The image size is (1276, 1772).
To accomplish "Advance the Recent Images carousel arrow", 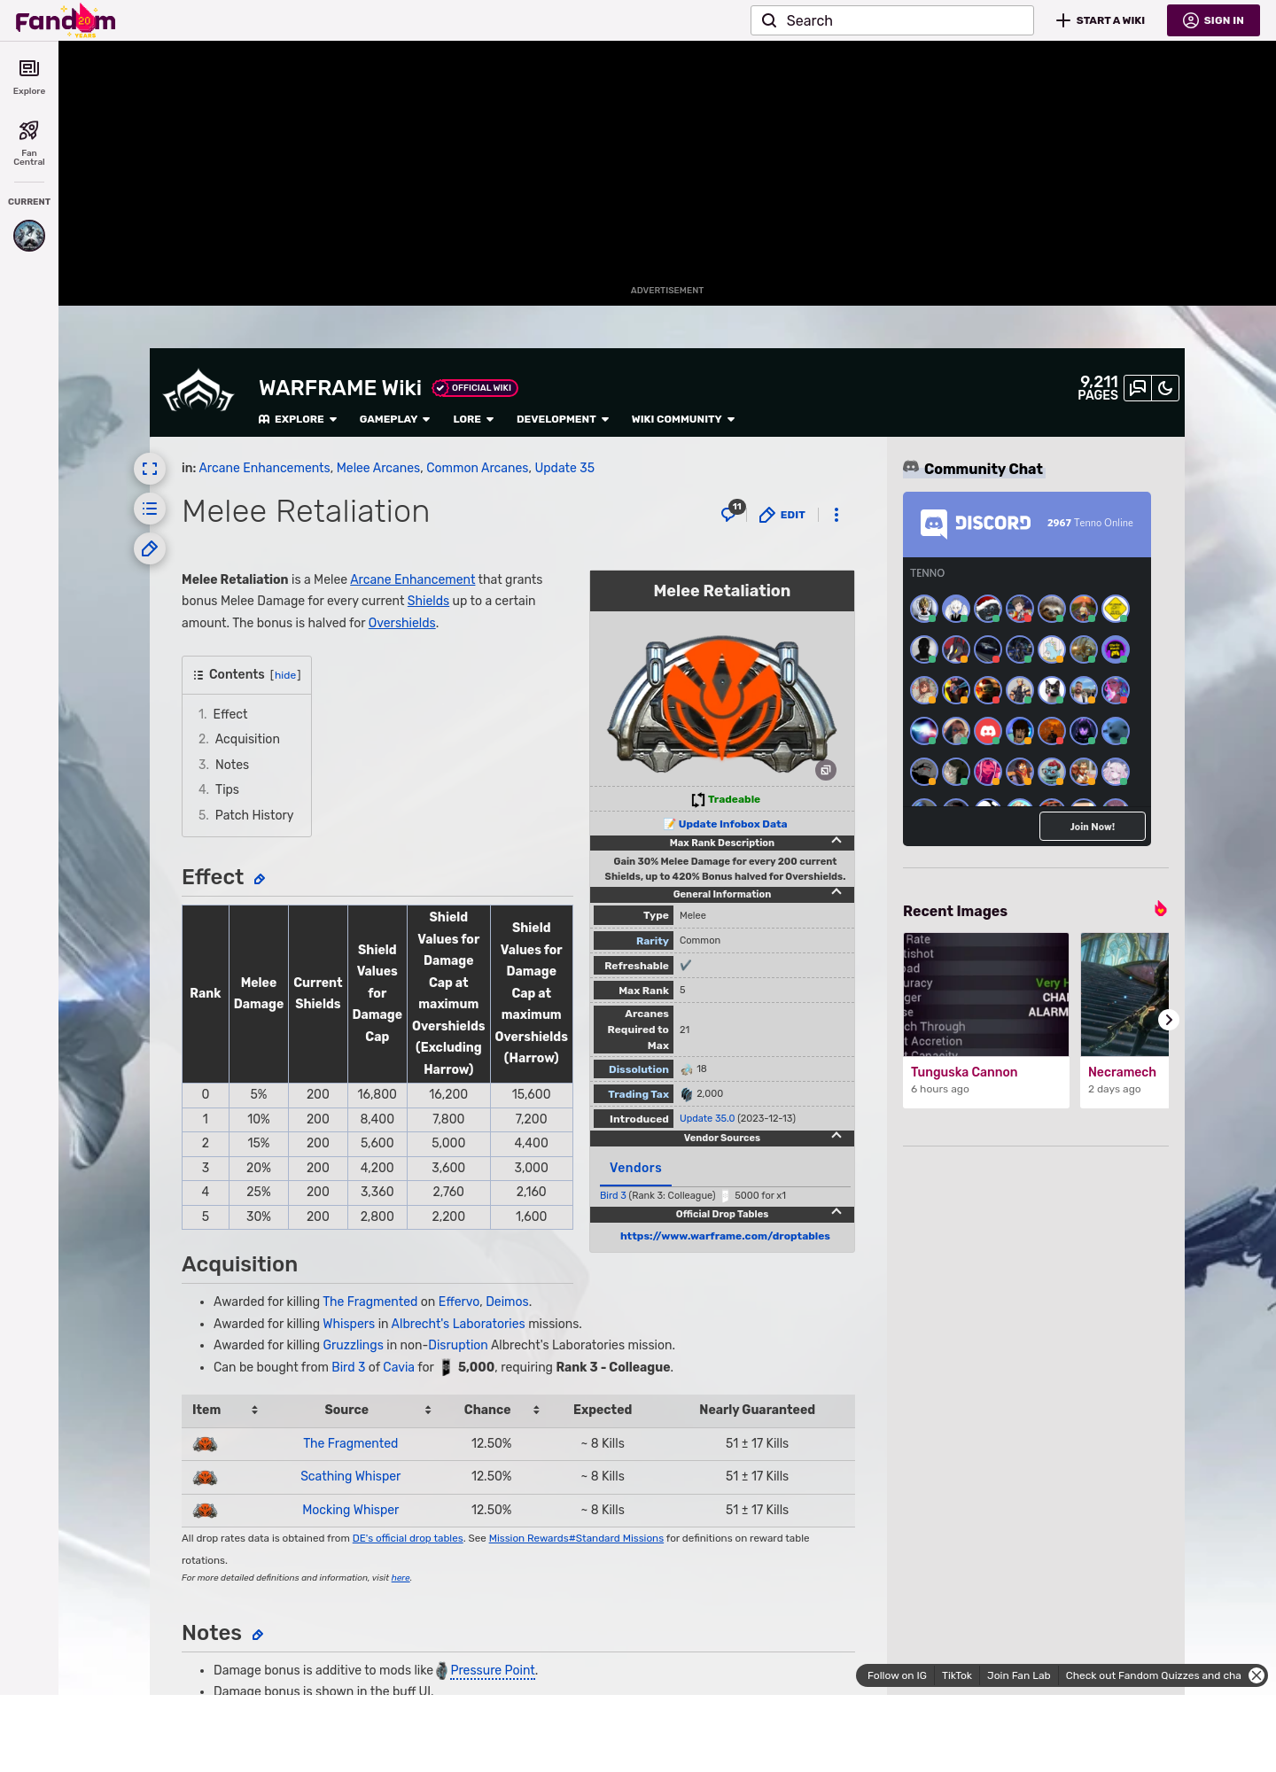I will pyautogui.click(x=1169, y=1020).
